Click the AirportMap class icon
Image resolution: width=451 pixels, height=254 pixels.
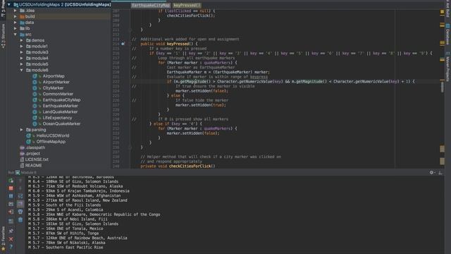click(x=35, y=76)
